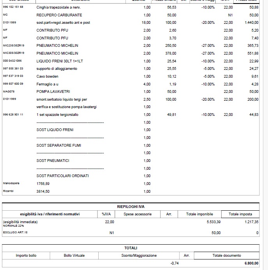Click the 'RECUPERO CARBURANTE' description line
The image size is (268, 270).
[x=59, y=15]
